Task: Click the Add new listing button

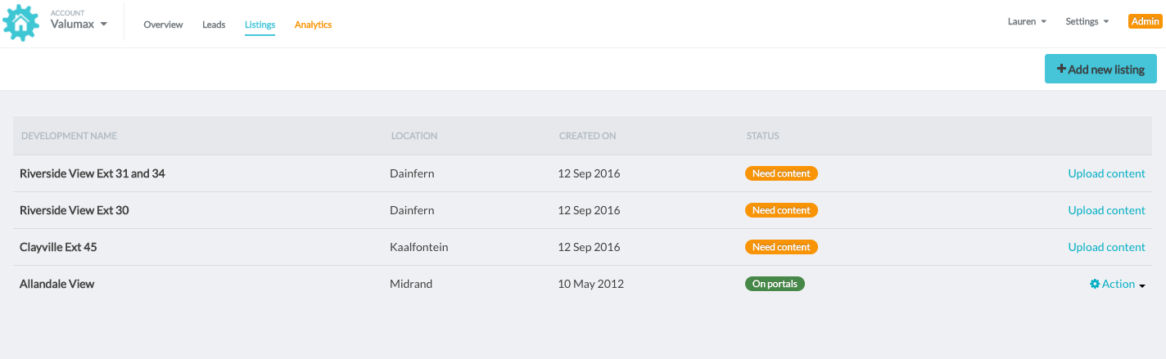Action: (x=1100, y=70)
